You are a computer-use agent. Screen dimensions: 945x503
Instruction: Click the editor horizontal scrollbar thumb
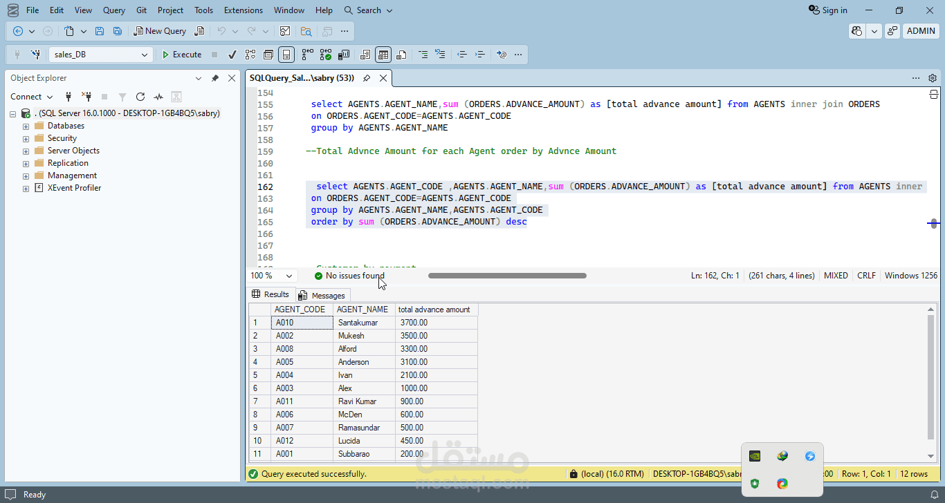pyautogui.click(x=507, y=276)
